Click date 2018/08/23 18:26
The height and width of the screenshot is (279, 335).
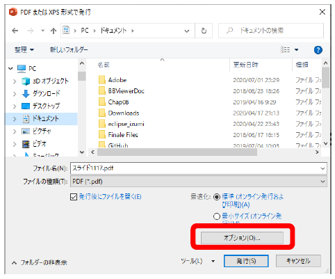[256, 91]
